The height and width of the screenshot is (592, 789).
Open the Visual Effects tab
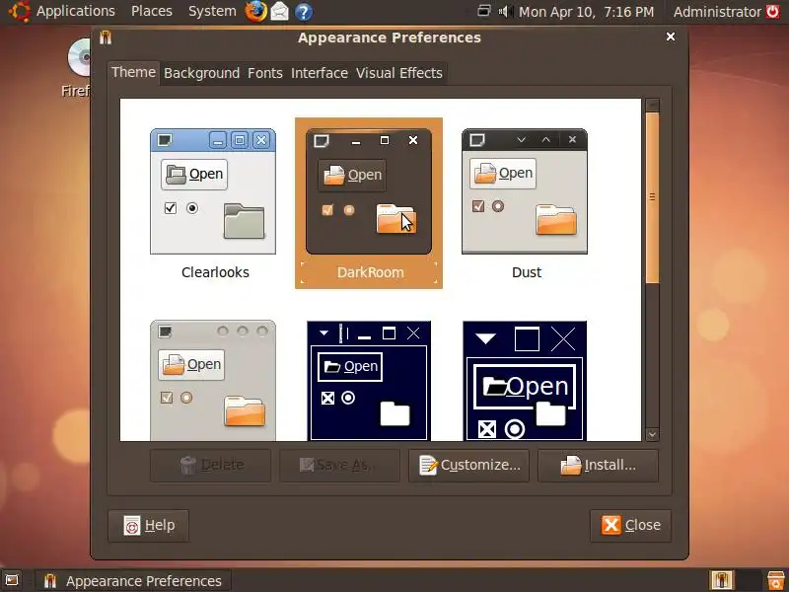[399, 73]
